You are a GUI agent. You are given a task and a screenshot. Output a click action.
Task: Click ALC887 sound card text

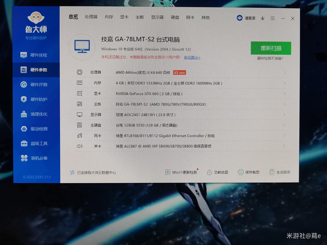click(163, 146)
